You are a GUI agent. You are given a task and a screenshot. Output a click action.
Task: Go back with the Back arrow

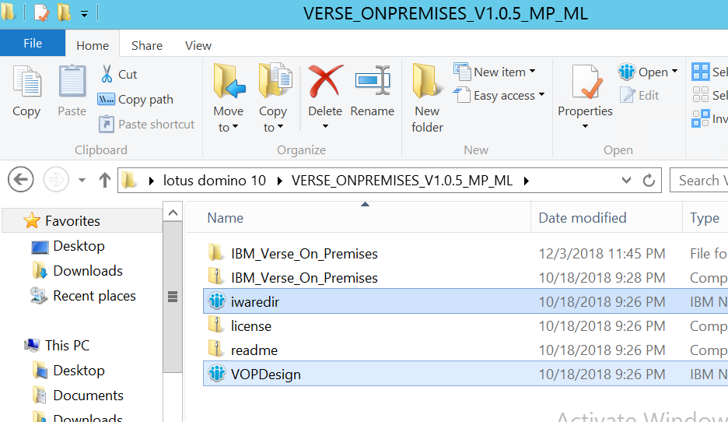pos(21,179)
